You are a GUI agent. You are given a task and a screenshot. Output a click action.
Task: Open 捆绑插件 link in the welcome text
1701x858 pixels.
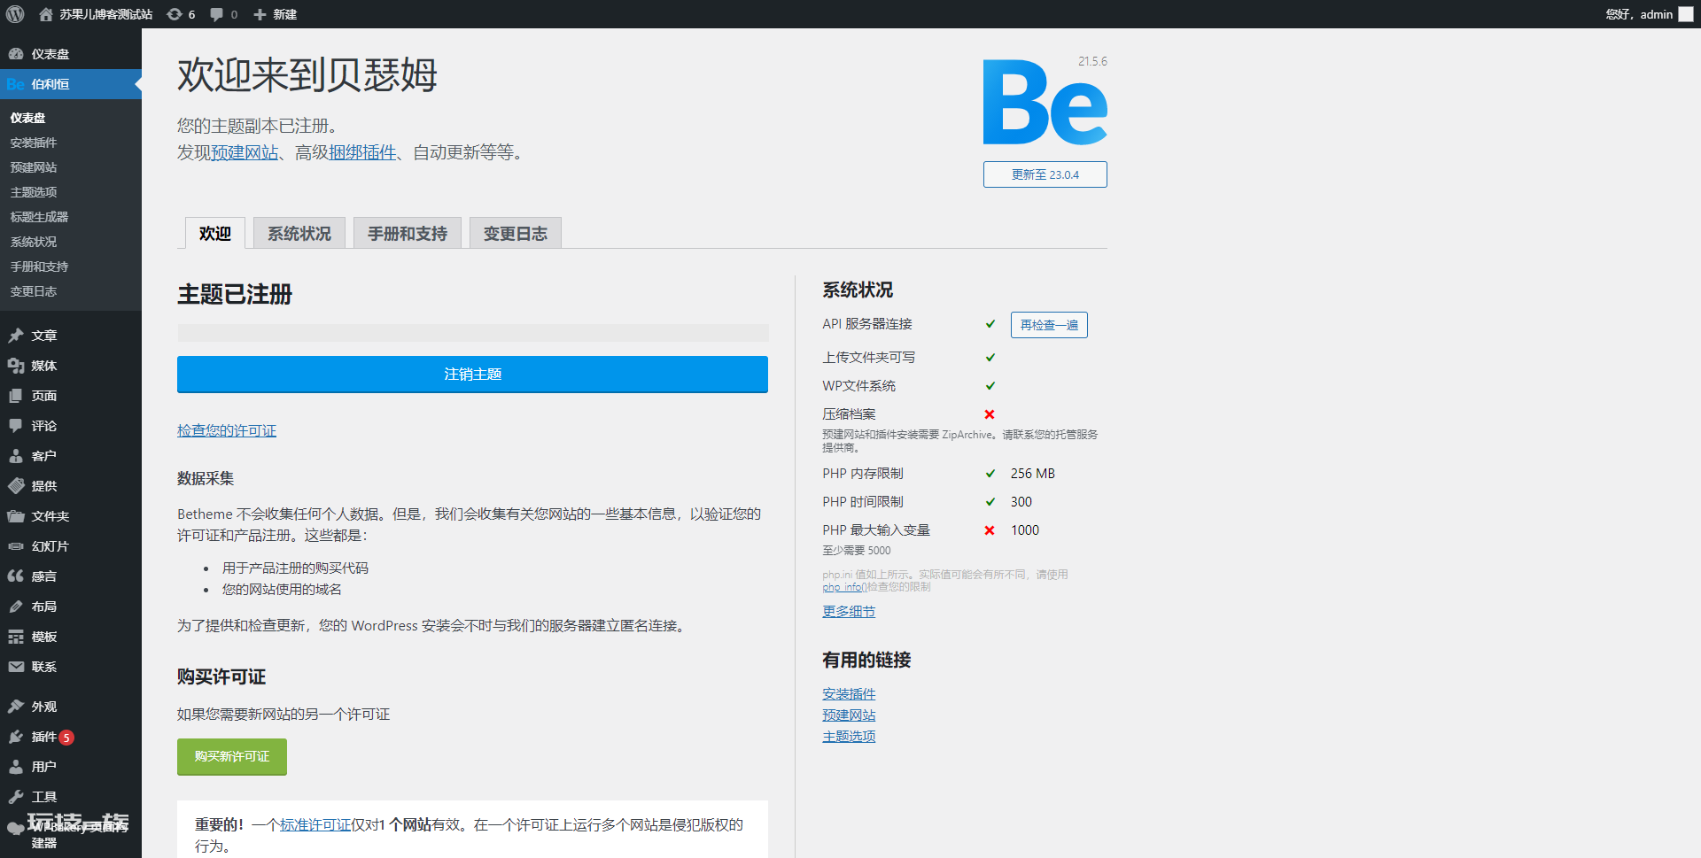click(x=362, y=152)
